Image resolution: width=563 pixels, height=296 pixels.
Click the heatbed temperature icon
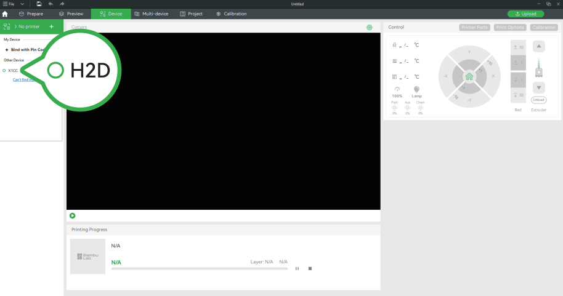pos(394,61)
